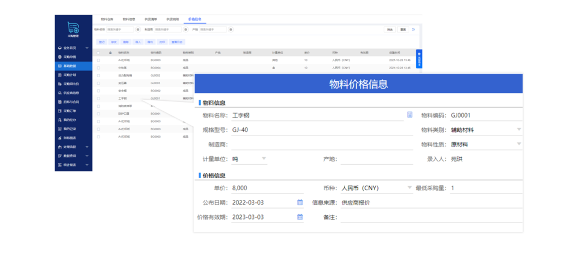Viewport: 578px width, 253px height.
Task: Click 信息来源 field showing 供应商报价
Action: [x=432, y=202]
